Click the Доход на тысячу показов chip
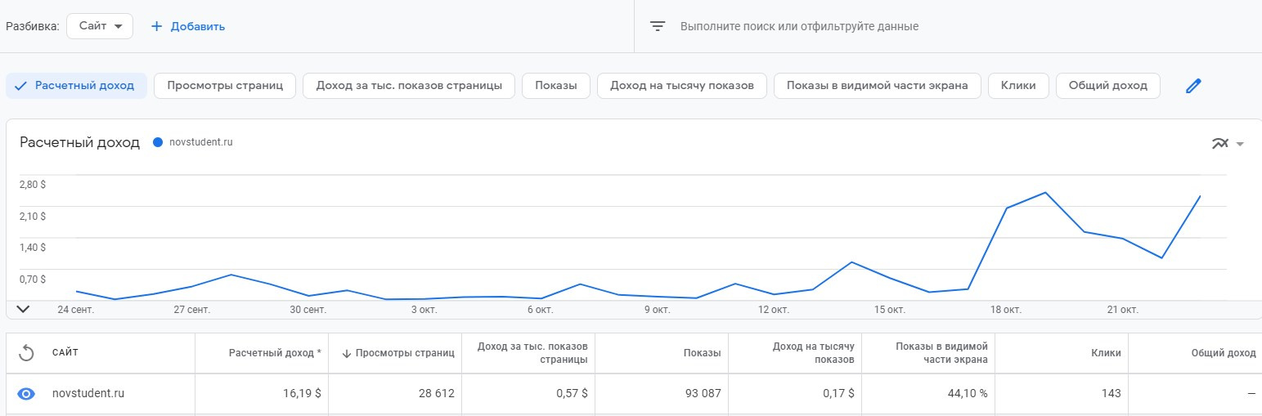 tap(681, 86)
